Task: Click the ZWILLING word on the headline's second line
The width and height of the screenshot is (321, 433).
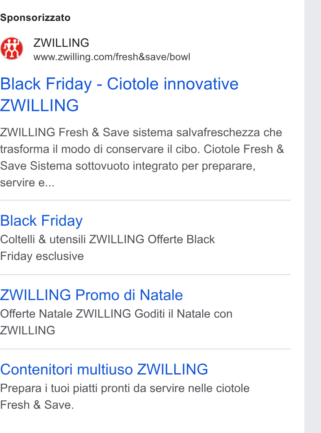Action: coord(39,105)
